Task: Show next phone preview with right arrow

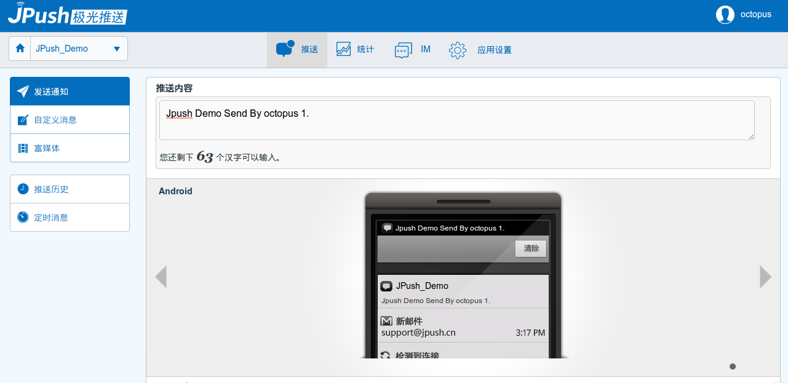Action: 765,277
